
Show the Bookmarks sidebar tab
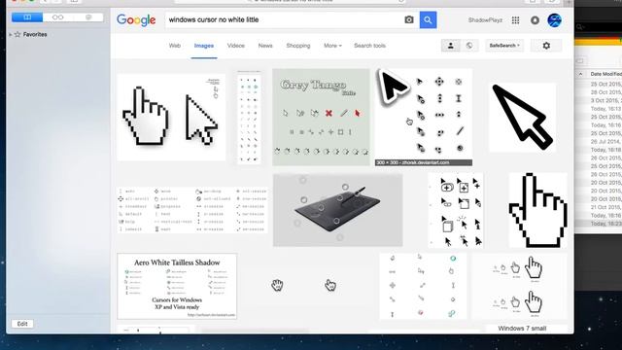[27, 17]
